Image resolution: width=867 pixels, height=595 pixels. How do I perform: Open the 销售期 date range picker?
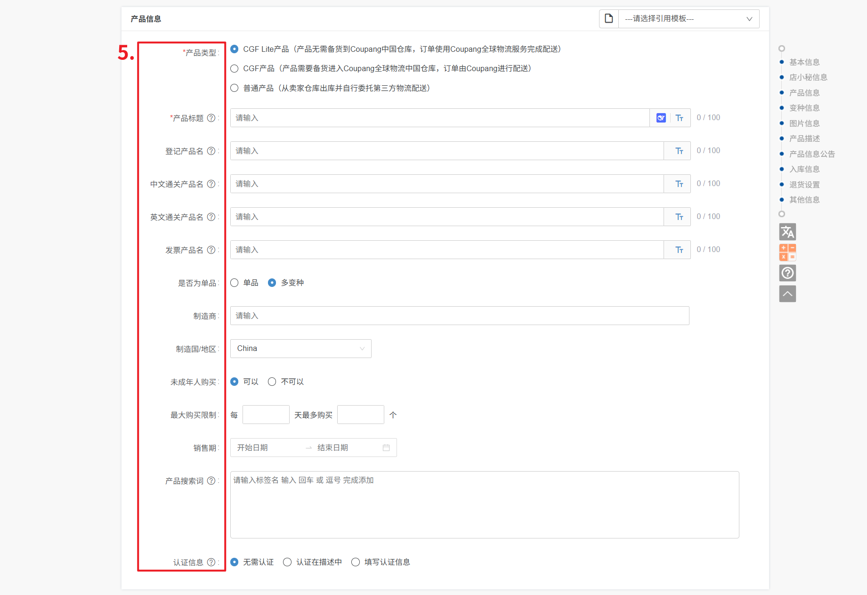pyautogui.click(x=313, y=448)
